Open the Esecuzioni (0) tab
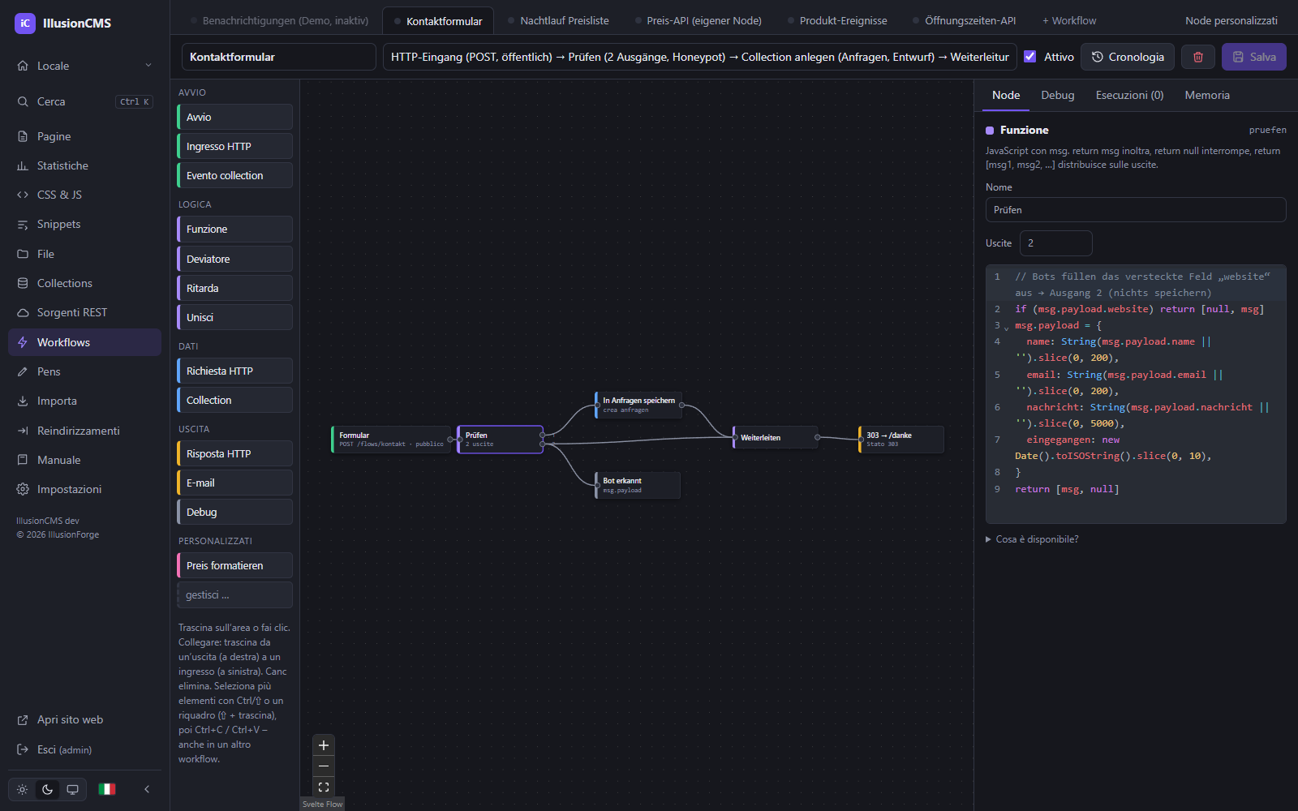1298x811 pixels. pos(1129,95)
